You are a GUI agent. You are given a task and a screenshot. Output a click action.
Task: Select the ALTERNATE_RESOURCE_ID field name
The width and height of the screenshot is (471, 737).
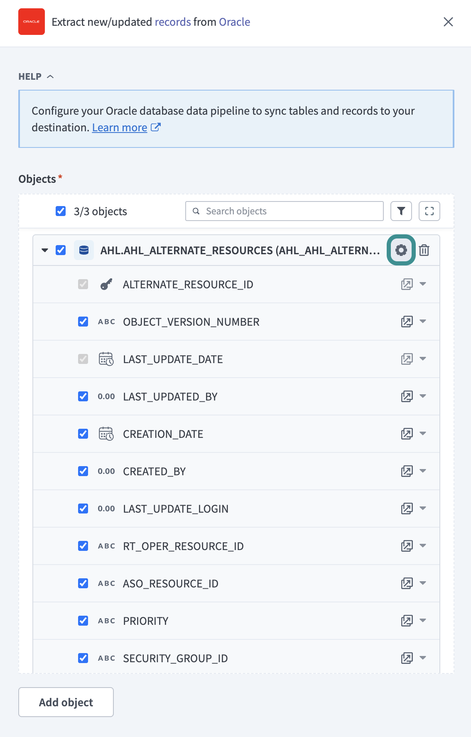(x=188, y=285)
